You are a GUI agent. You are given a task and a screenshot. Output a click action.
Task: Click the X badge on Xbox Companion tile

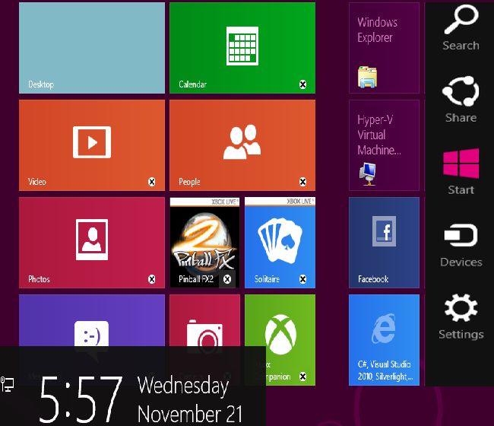tap(302, 377)
